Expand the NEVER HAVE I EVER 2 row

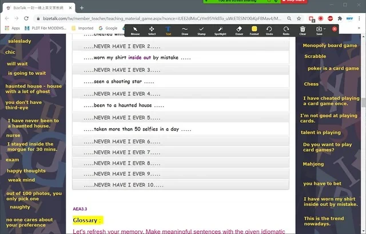[x=181, y=46]
